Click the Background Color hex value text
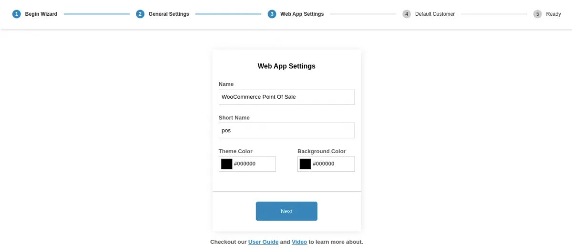The height and width of the screenshot is (251, 572). 324,164
